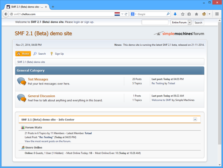Viewport: 223px width, 168px height.
Task: Focus the forum search text field
Action: [155, 22]
